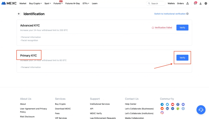
Task: Expand the Buy Crypto dropdown
Action: pos(35,4)
